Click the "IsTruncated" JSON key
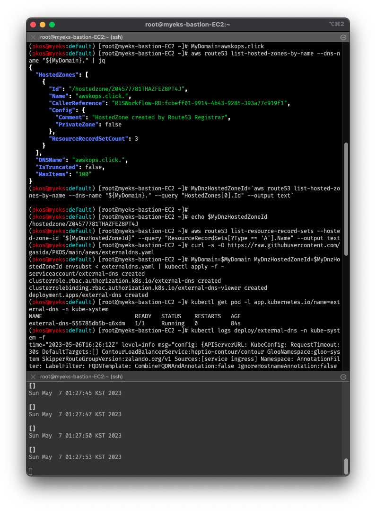 (57, 167)
